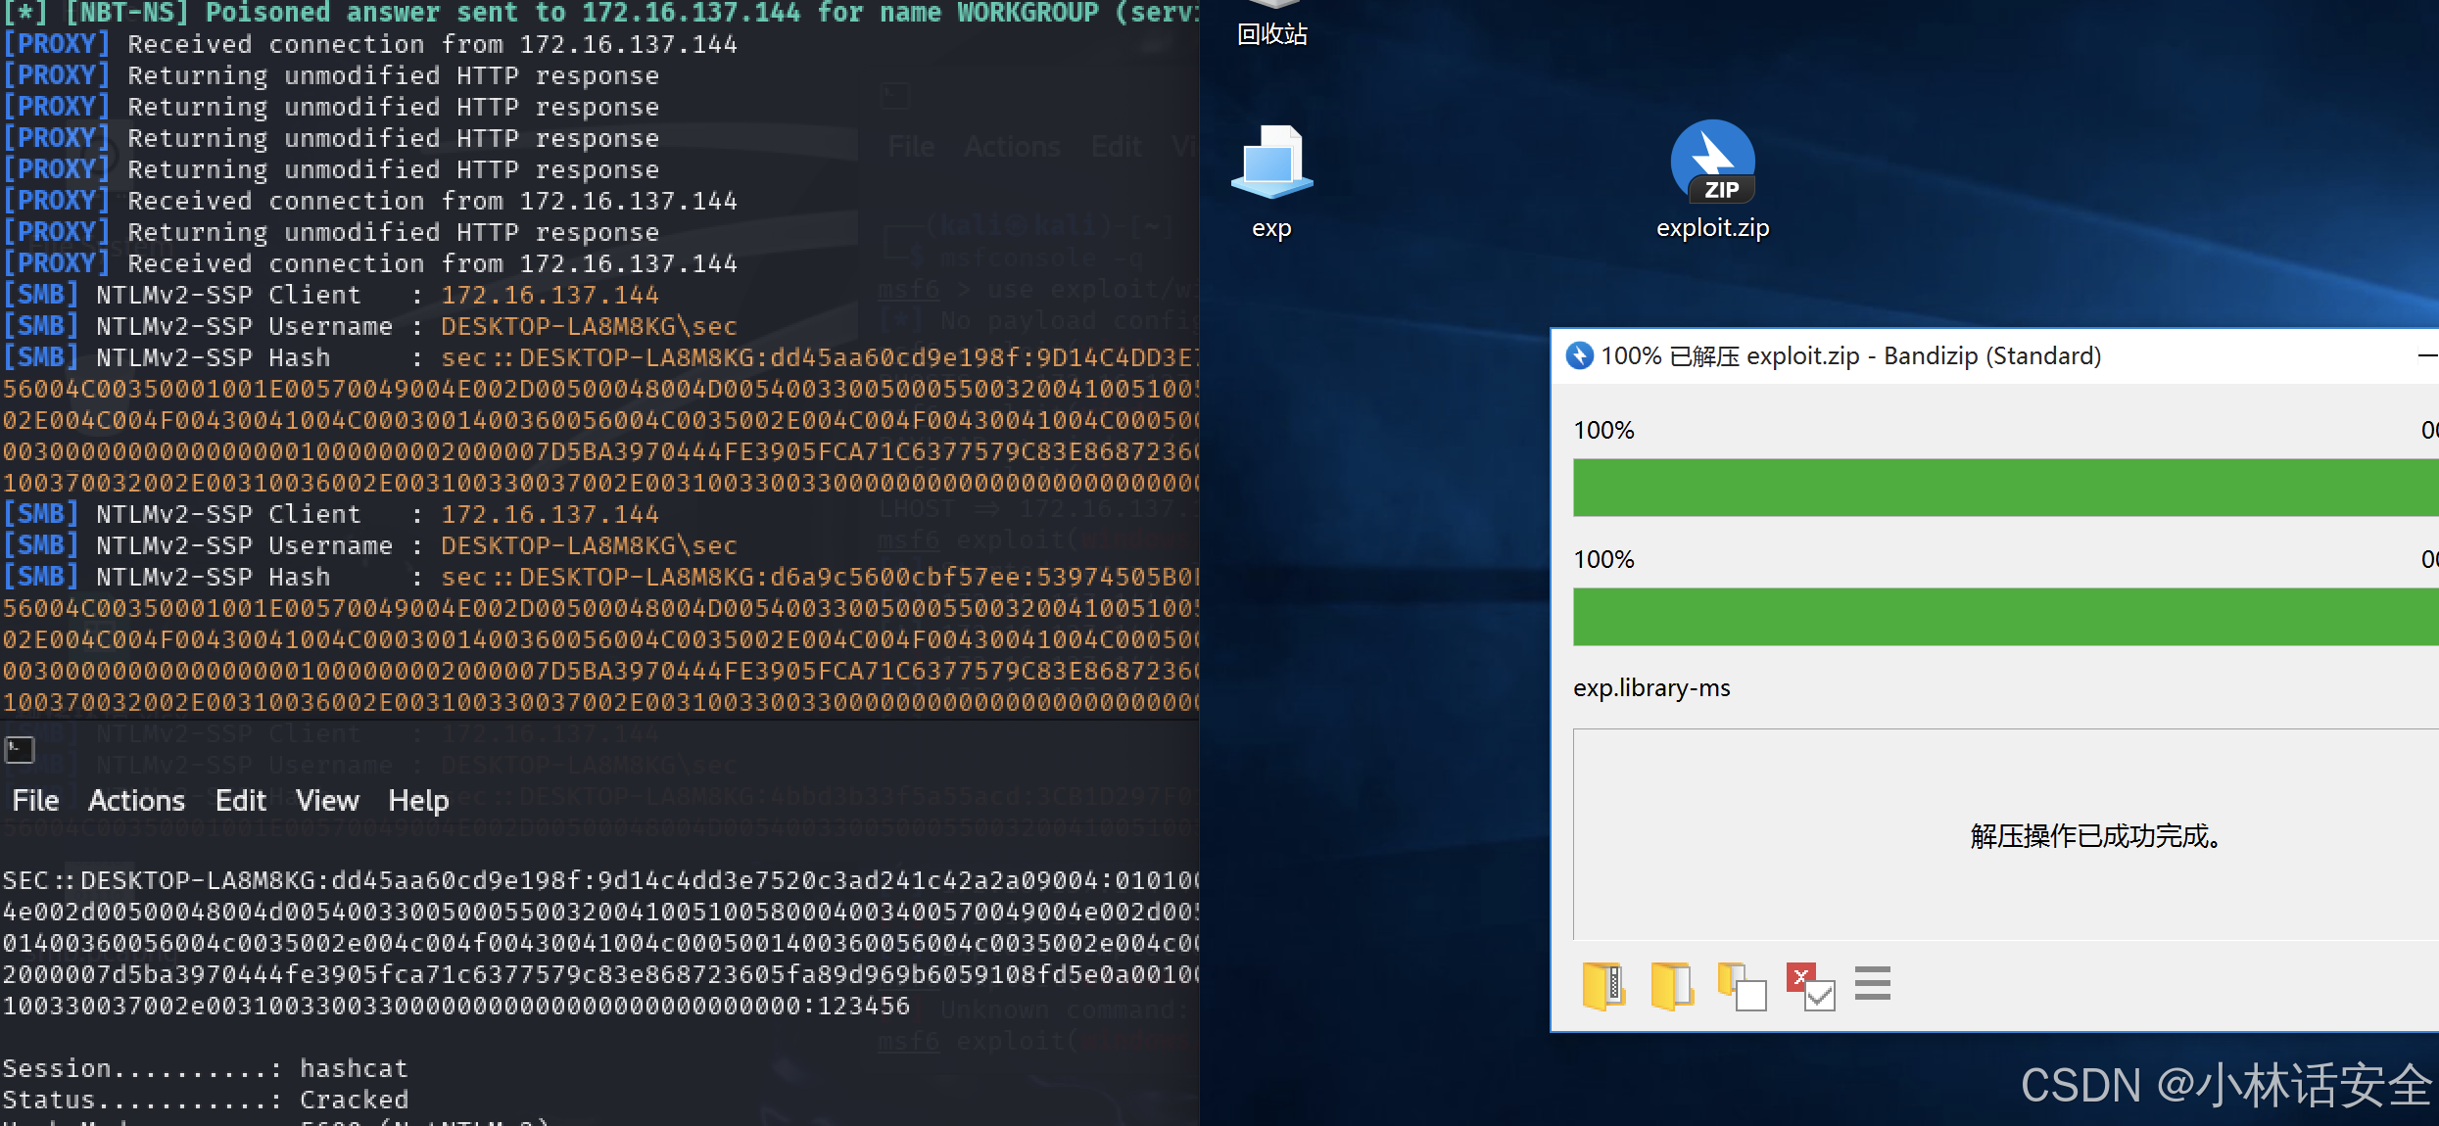2439x1126 pixels.
Task: Toggle the close-after-extraction red X checkbox icon
Action: click(1809, 985)
